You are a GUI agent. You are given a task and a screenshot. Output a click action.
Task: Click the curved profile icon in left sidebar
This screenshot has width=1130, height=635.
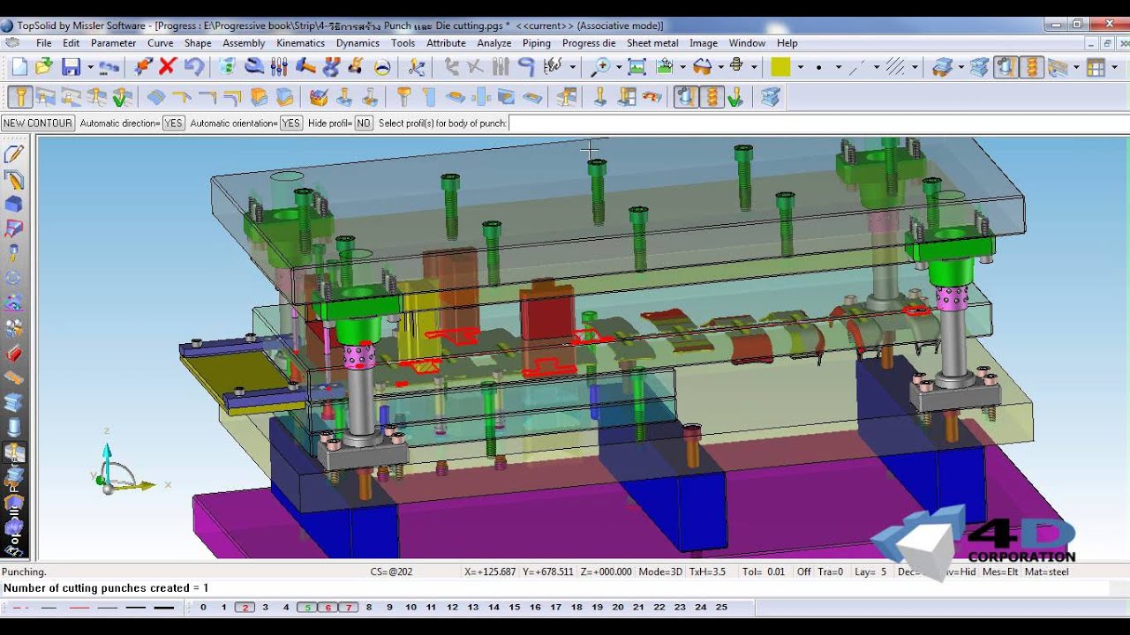coord(13,180)
